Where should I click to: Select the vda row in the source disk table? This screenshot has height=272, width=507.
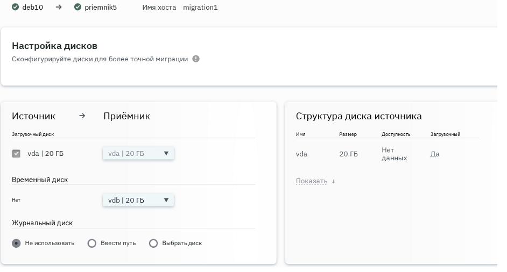301,154
